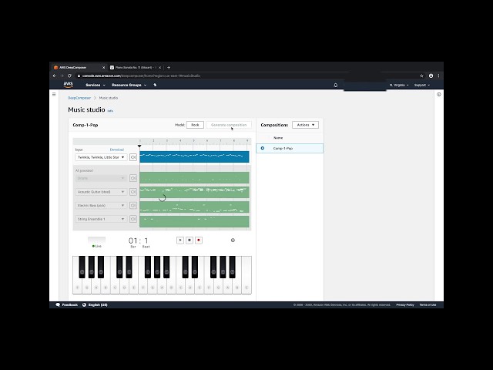Open the Electric Bass instrument dropdown
Viewport: 493px width, 370px height.
[101, 206]
